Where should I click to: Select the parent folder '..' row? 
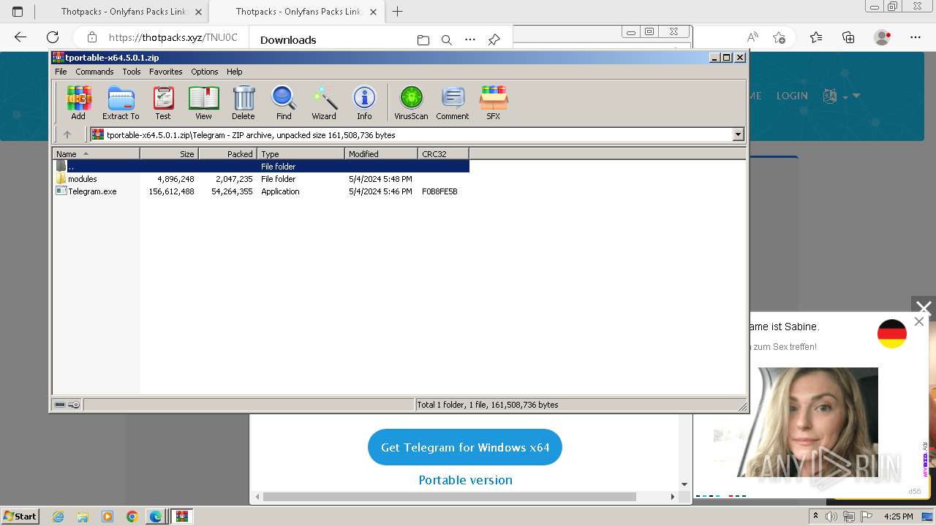point(261,167)
